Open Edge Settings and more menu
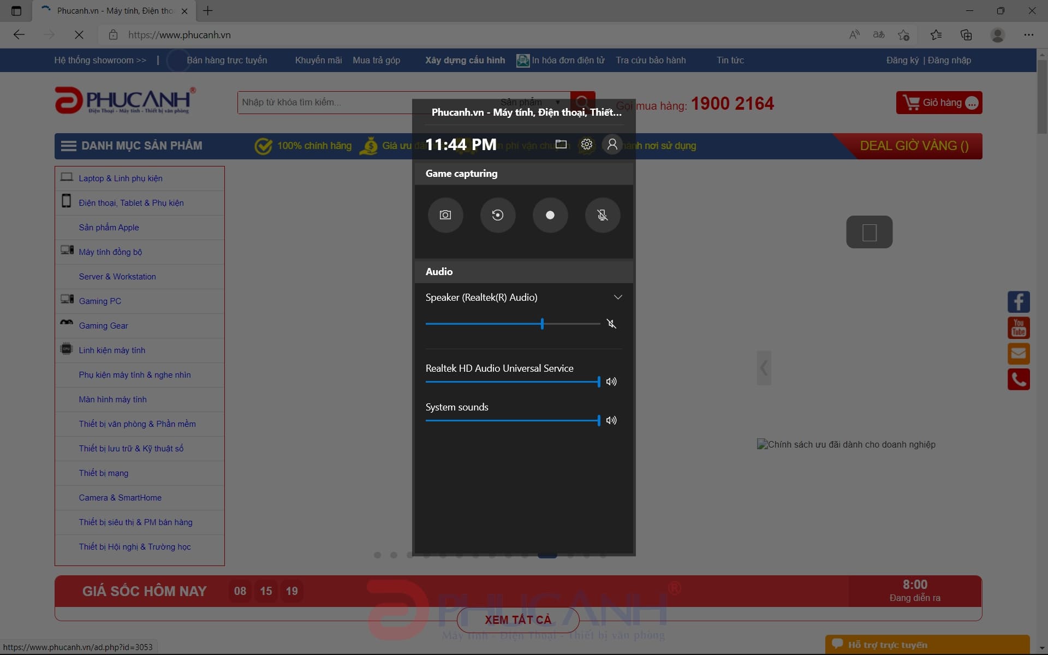This screenshot has height=655, width=1048. click(1029, 35)
